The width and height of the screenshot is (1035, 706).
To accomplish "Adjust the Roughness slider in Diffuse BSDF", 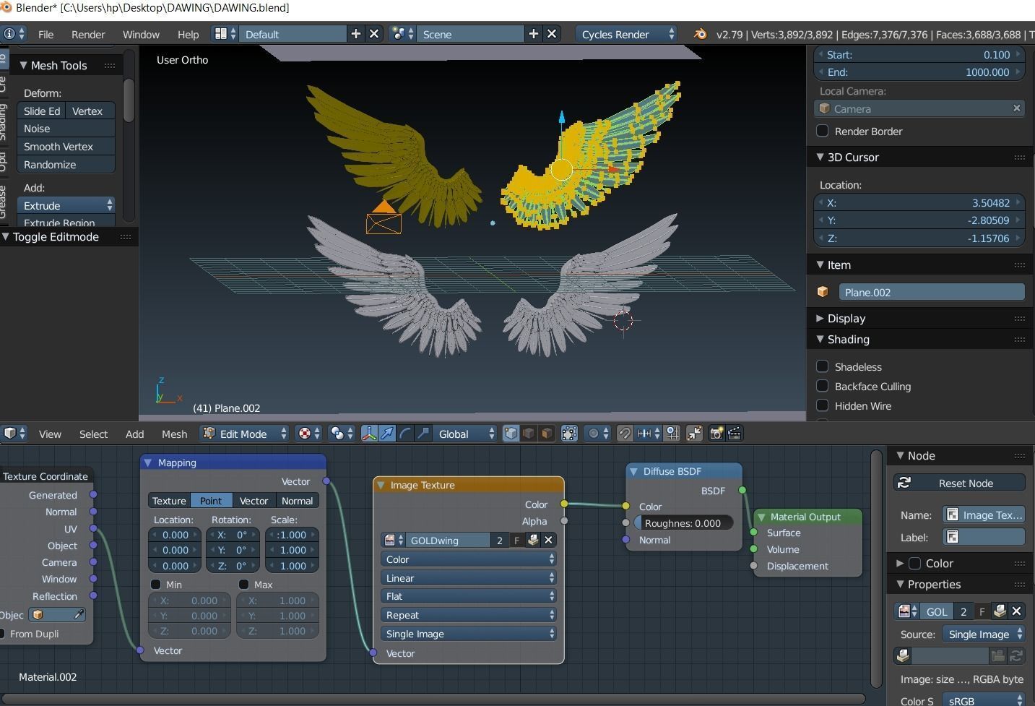I will [683, 523].
